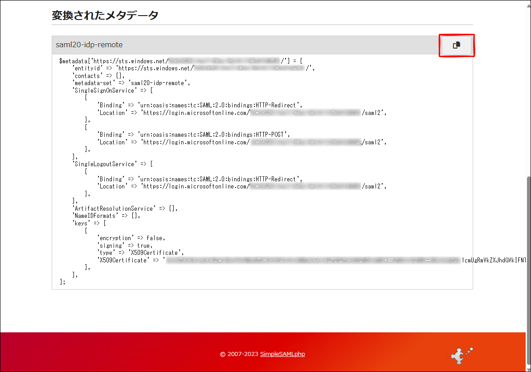Viewport: 531px width, 372px height.
Task: Click the 'SingleSignOnService' array line
Action: click(112, 90)
